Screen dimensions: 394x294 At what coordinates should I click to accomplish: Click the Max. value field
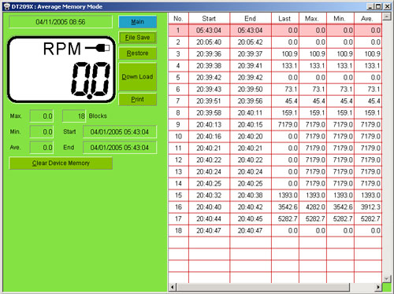(x=42, y=116)
